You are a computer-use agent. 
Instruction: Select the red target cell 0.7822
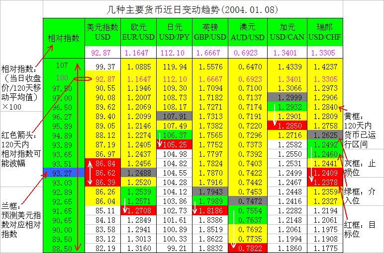248,248
